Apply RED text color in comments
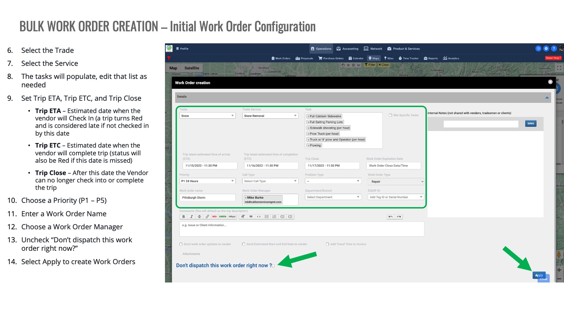This screenshot has width=564, height=317. (x=214, y=217)
